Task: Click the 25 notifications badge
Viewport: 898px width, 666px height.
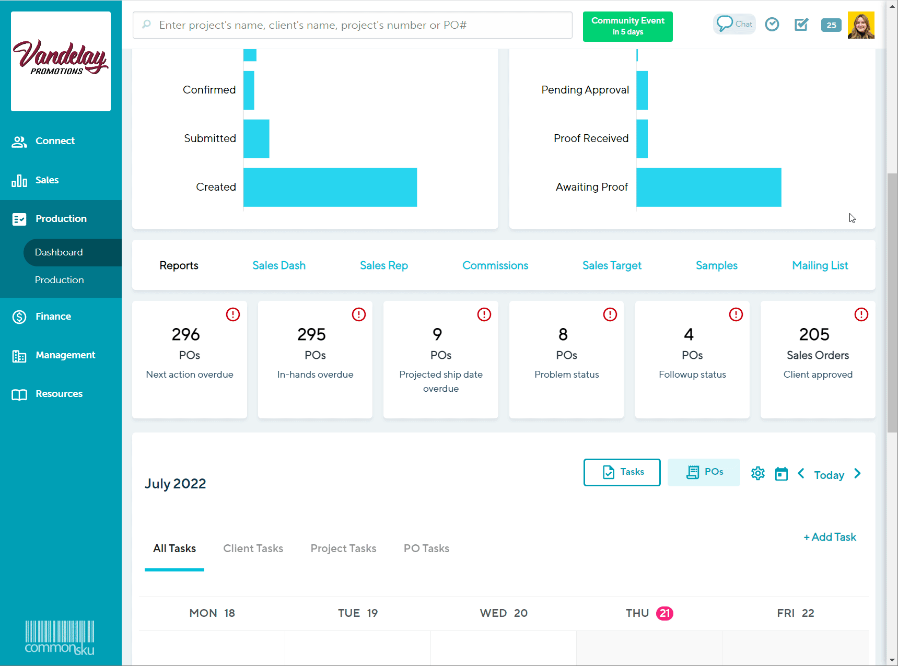Action: 831,25
